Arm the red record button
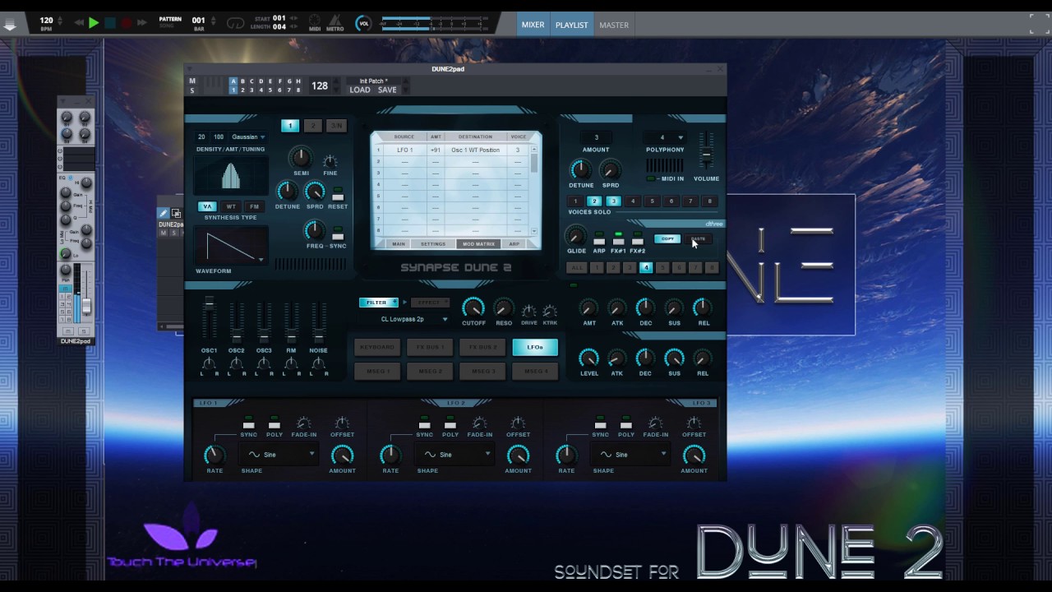The height and width of the screenshot is (592, 1052). (x=127, y=23)
